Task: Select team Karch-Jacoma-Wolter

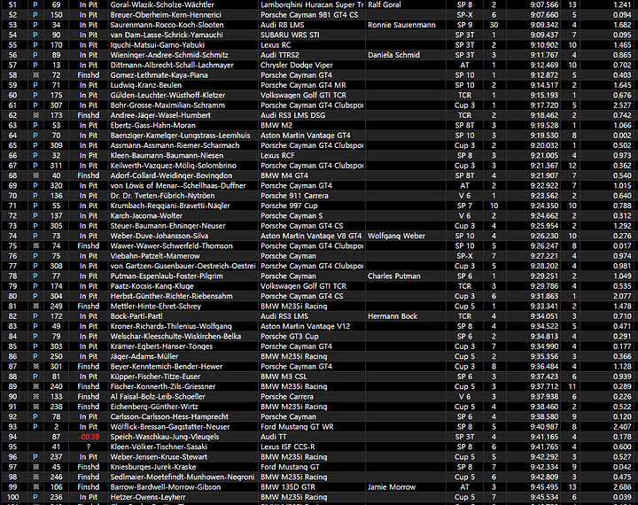Action: click(x=146, y=216)
